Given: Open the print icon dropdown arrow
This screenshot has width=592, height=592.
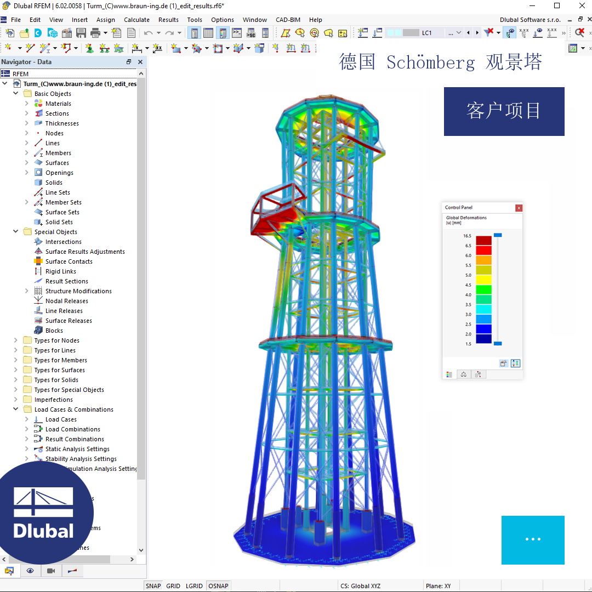Looking at the screenshot, I should tap(105, 33).
